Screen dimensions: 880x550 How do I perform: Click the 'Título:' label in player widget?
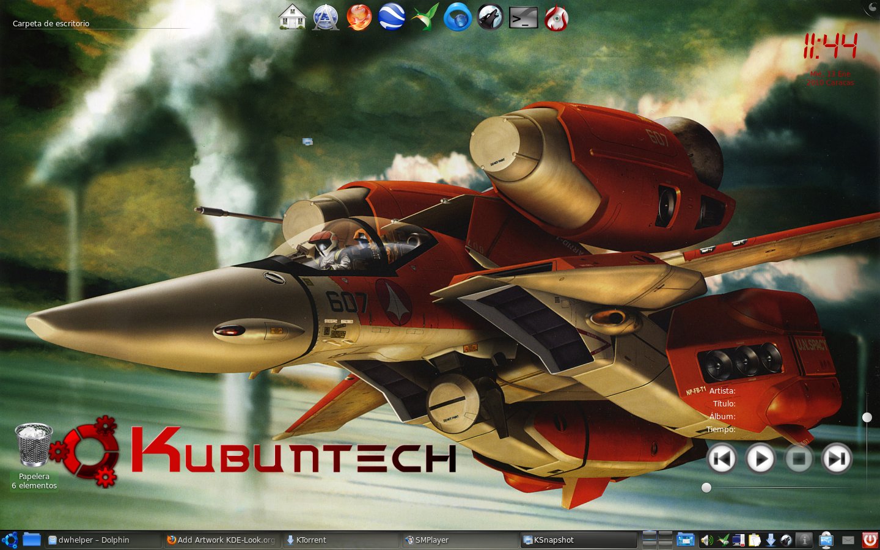pos(724,404)
